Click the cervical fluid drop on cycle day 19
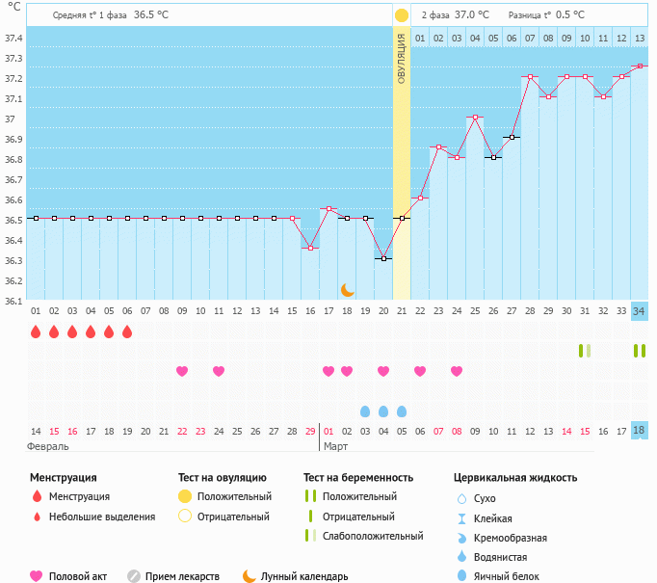 coord(365,411)
